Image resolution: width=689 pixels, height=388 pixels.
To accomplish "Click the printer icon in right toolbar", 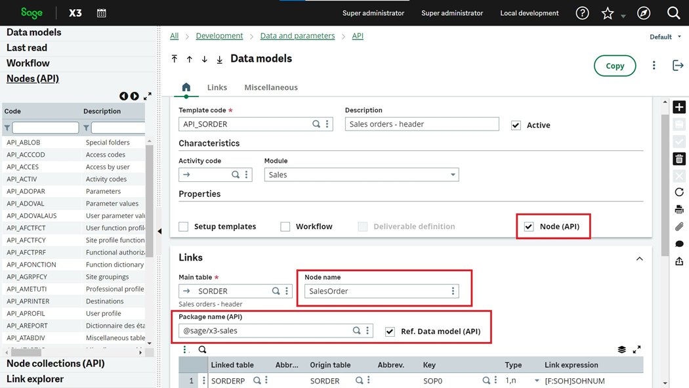I will pos(679,209).
